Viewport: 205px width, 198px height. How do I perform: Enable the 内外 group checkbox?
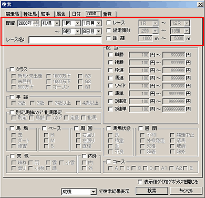point(84,156)
